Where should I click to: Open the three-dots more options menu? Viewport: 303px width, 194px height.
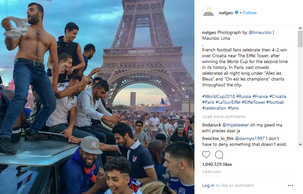click(290, 185)
